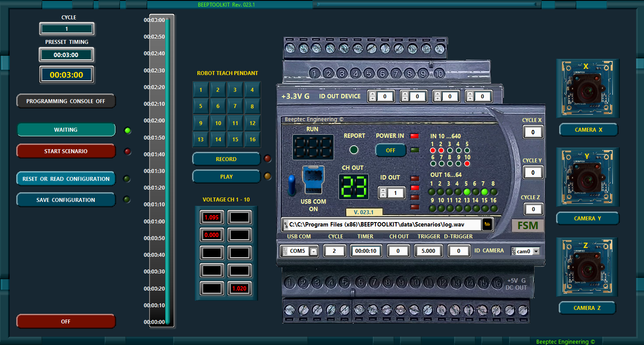Click the red indicator beside RECORD
644x345 pixels.
pos(267,159)
